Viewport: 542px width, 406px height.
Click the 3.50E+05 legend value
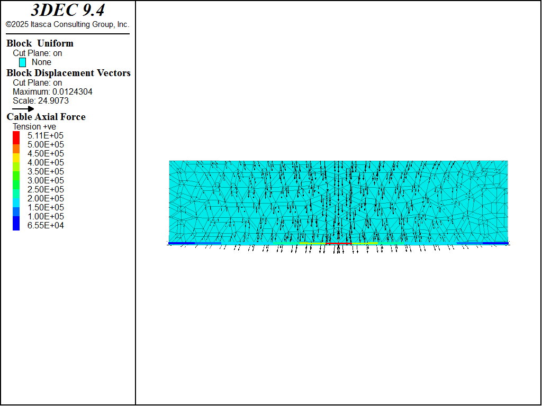46,172
